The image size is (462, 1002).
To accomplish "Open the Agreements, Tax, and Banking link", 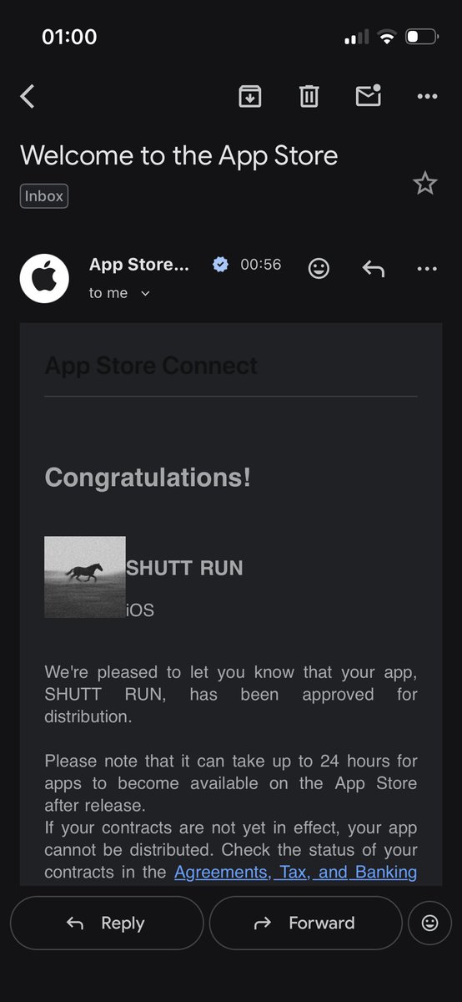I will tap(295, 873).
